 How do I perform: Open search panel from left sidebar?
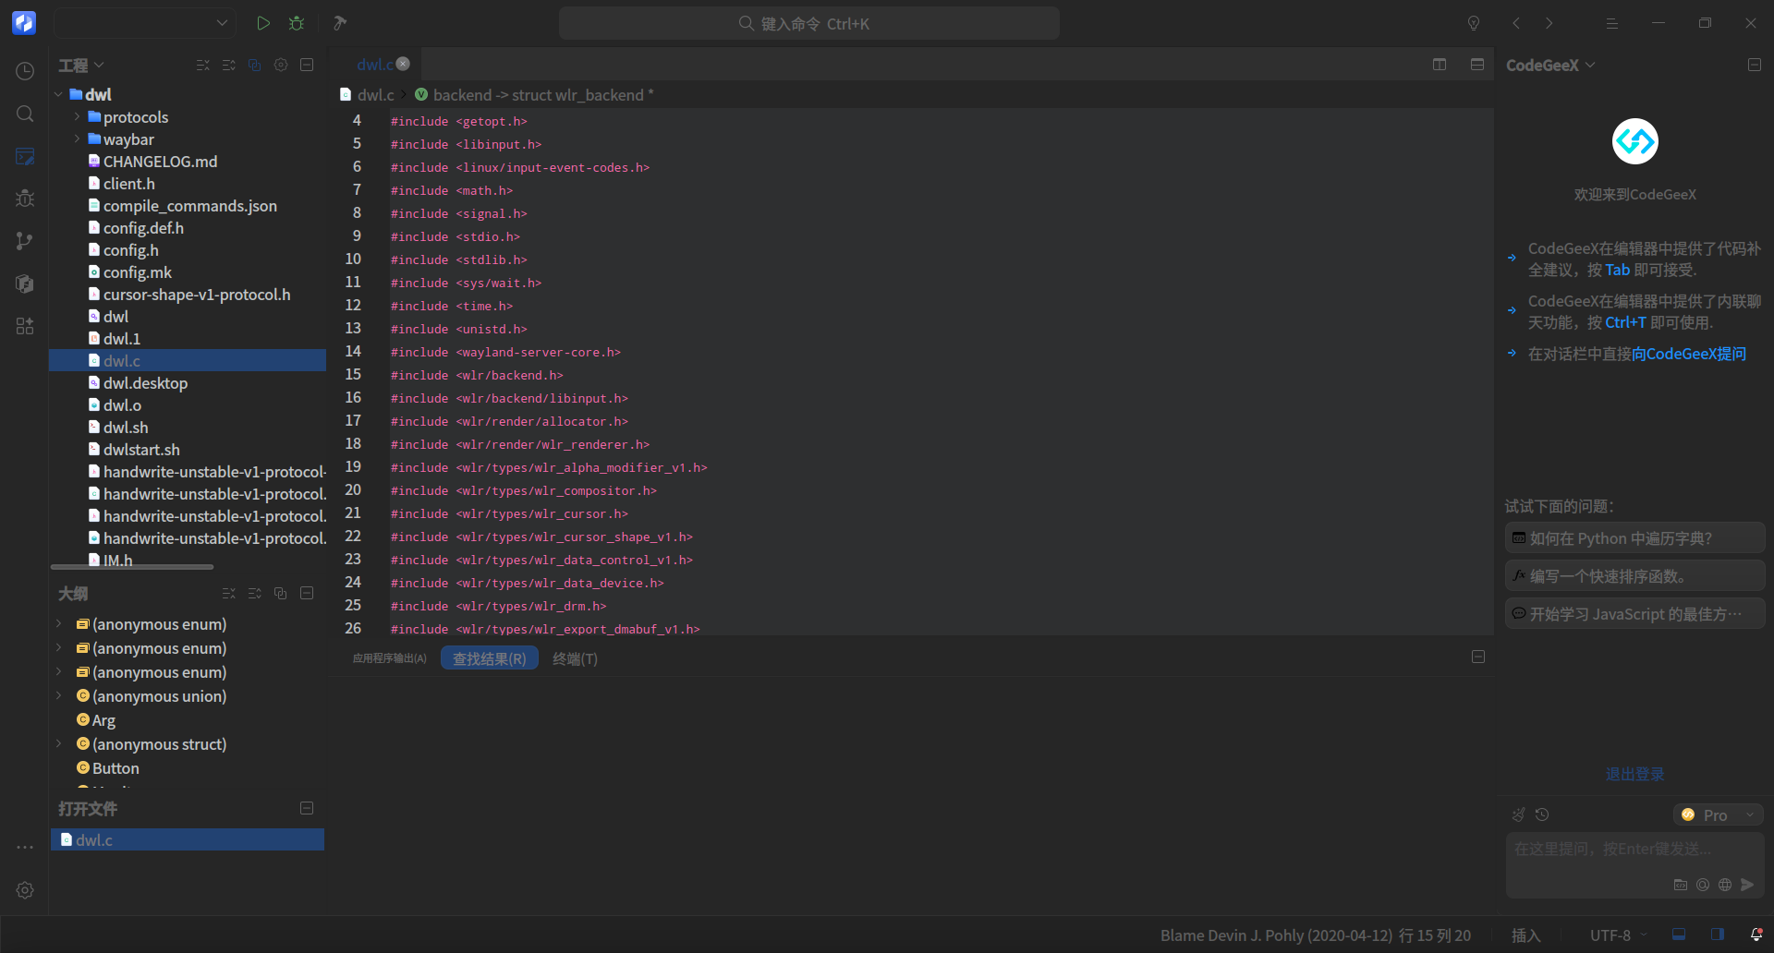(x=25, y=114)
